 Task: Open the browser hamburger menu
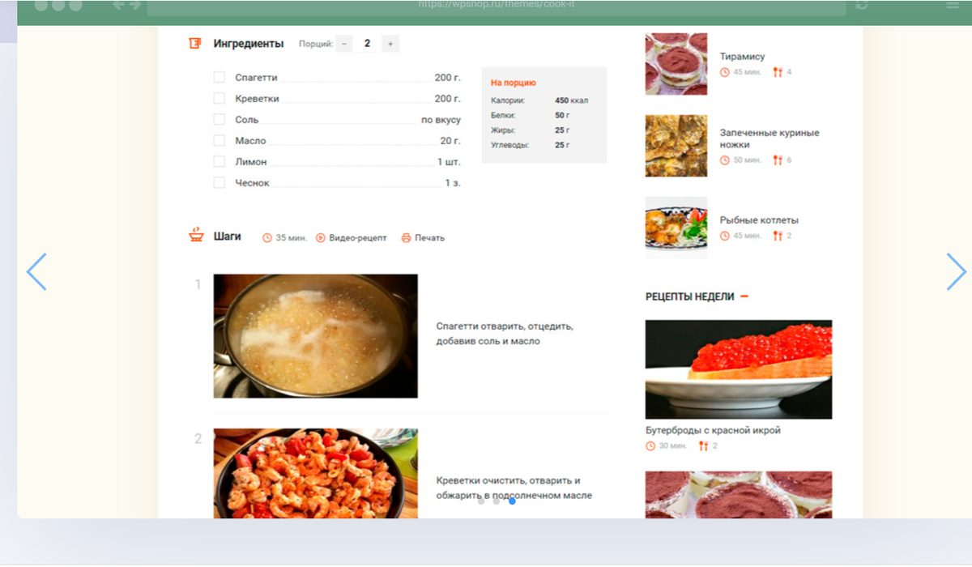click(953, 5)
